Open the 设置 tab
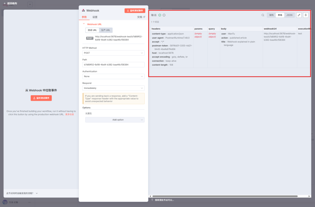 pos(95,17)
